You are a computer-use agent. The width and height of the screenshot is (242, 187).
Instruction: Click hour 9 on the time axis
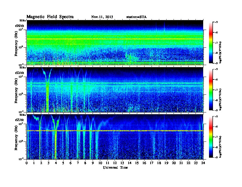point(93,163)
